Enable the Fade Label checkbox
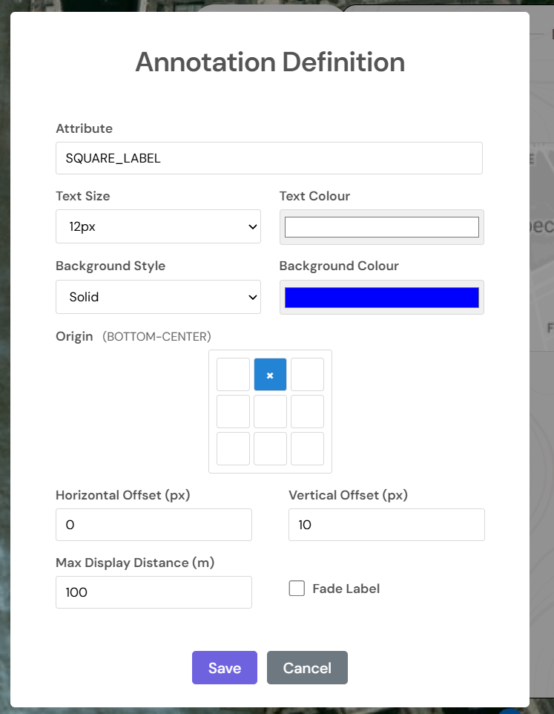This screenshot has height=714, width=554. pyautogui.click(x=297, y=589)
